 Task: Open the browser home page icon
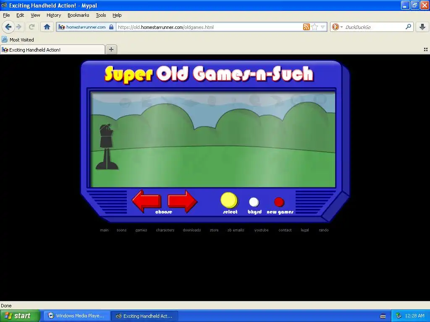(47, 27)
